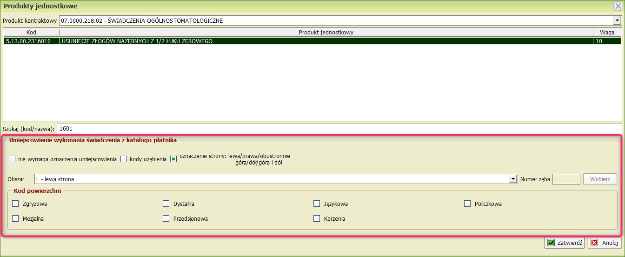Screen dimensions: 625x257
Task: Check the Dystalna surface checkbox
Action: (166, 204)
